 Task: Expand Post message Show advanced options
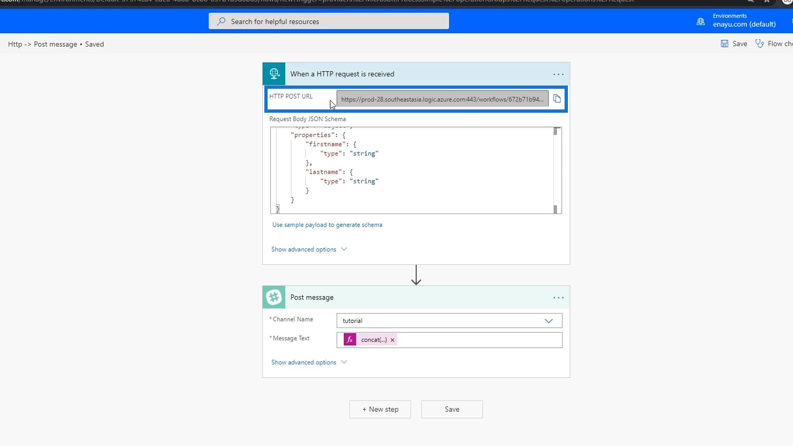309,362
